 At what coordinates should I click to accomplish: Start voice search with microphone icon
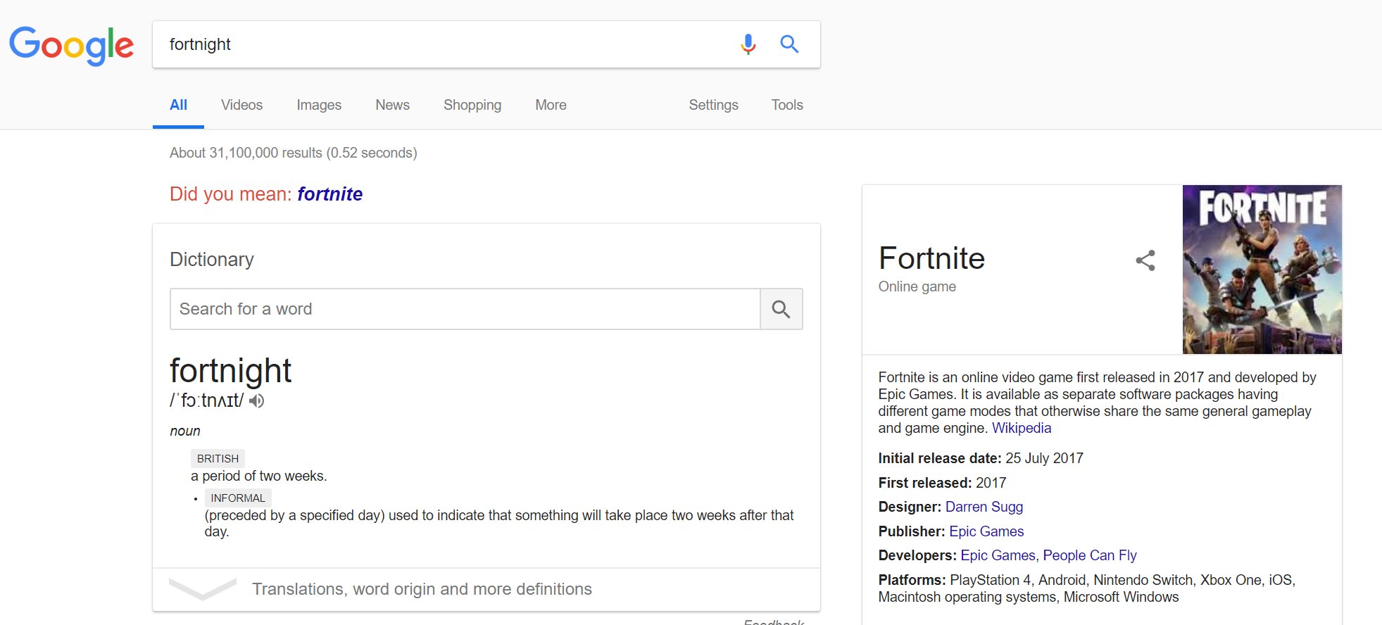pos(748,44)
